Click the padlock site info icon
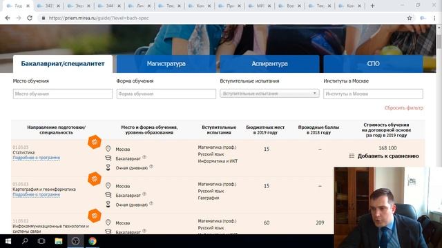The width and height of the screenshot is (442, 248). (43, 18)
